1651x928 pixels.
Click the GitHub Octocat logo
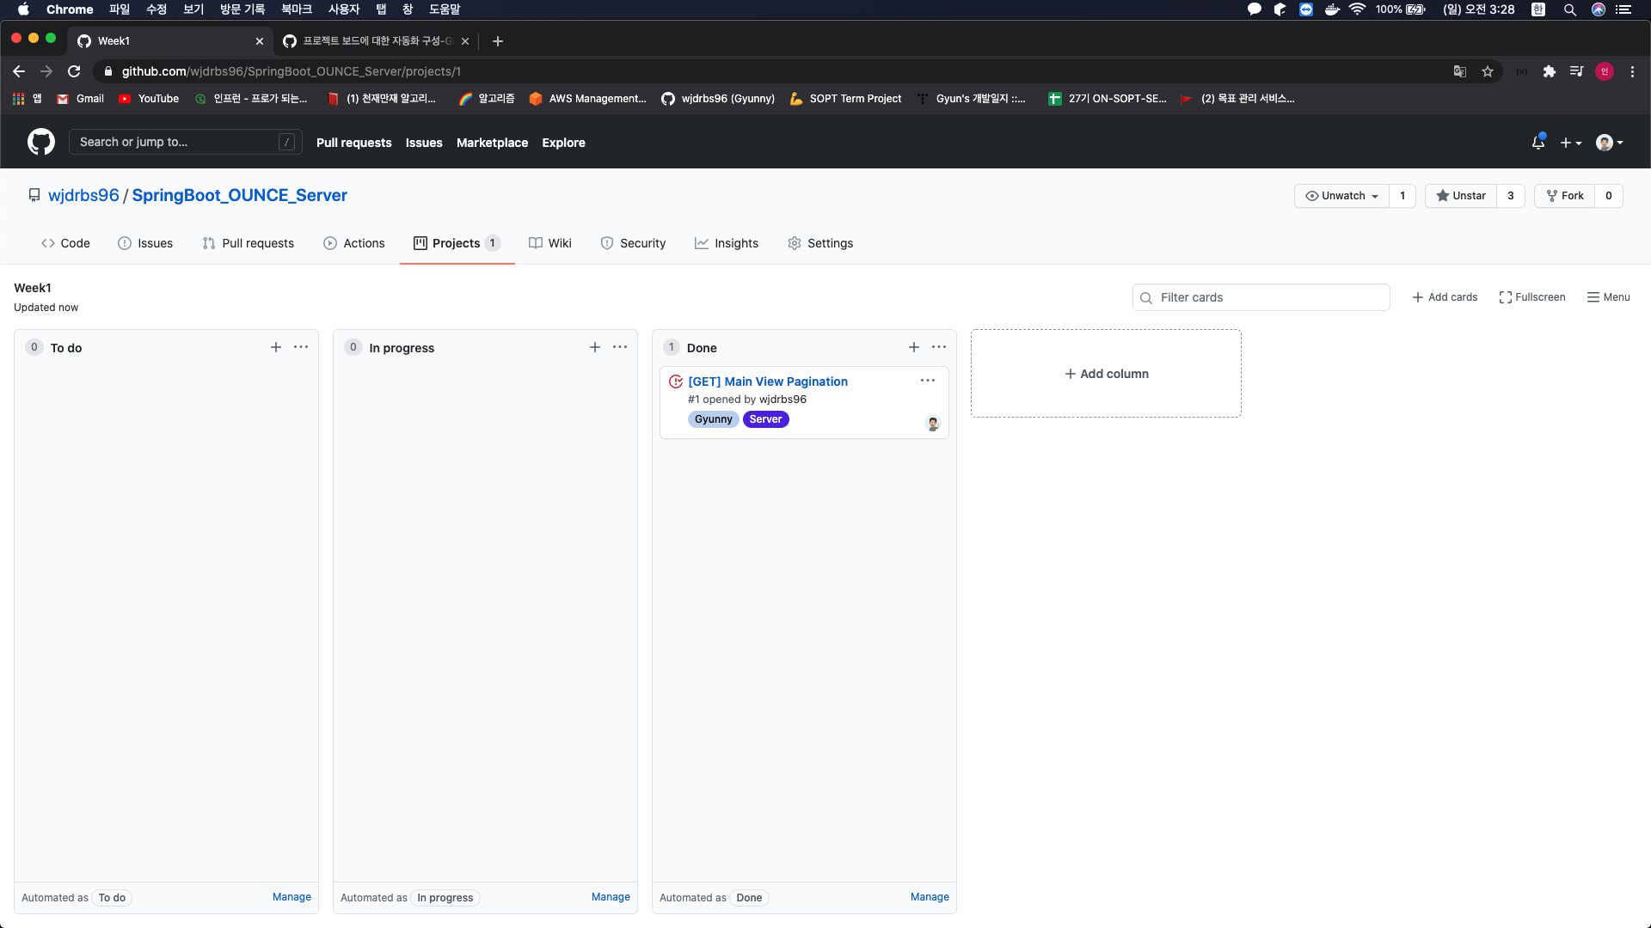(40, 142)
